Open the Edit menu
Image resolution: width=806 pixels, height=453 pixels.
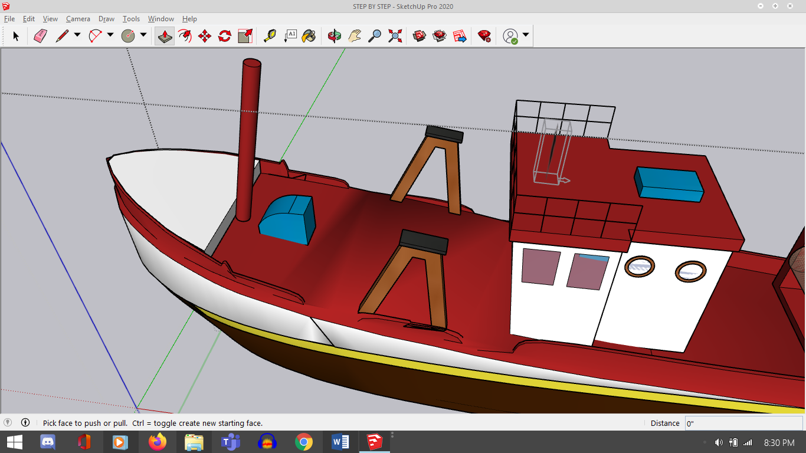(29, 19)
